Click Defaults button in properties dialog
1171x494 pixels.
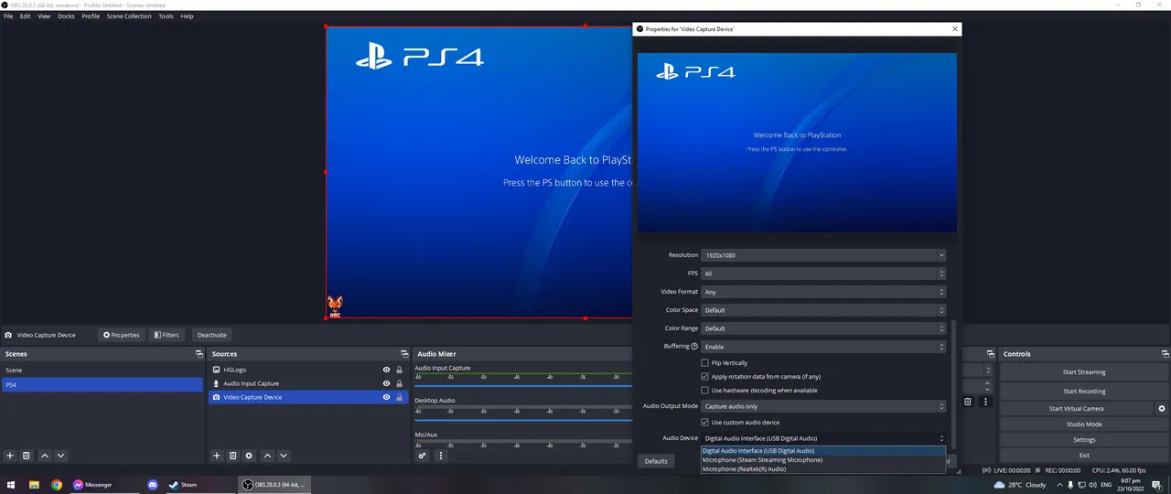tap(656, 461)
